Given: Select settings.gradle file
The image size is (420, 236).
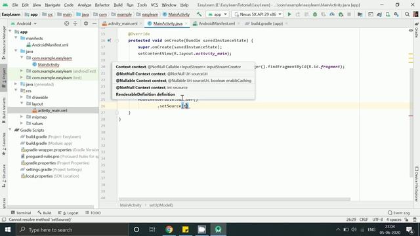Looking at the screenshot, I should coord(51,169).
